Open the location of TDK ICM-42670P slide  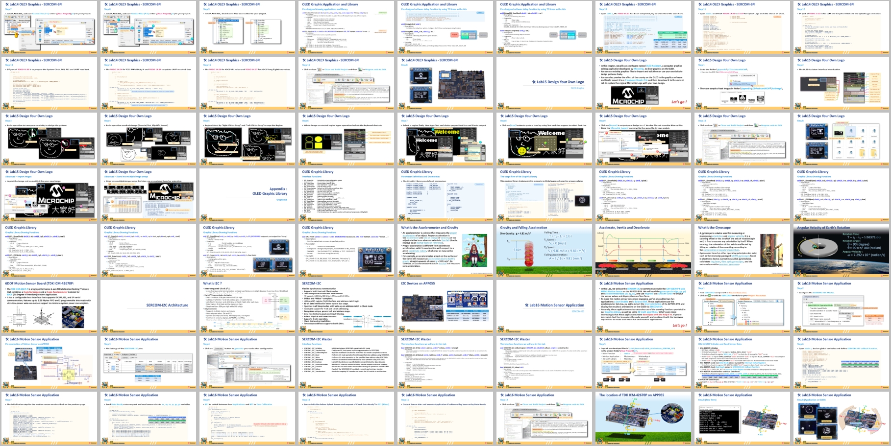[643, 418]
